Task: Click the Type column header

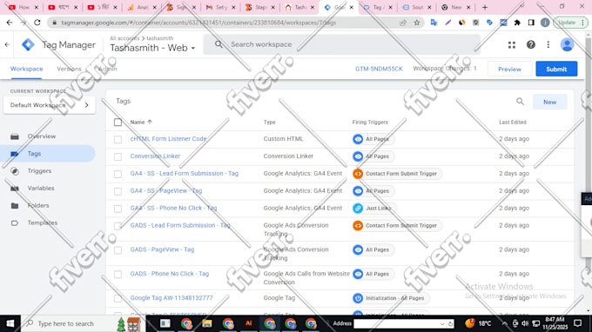Action: click(x=269, y=122)
